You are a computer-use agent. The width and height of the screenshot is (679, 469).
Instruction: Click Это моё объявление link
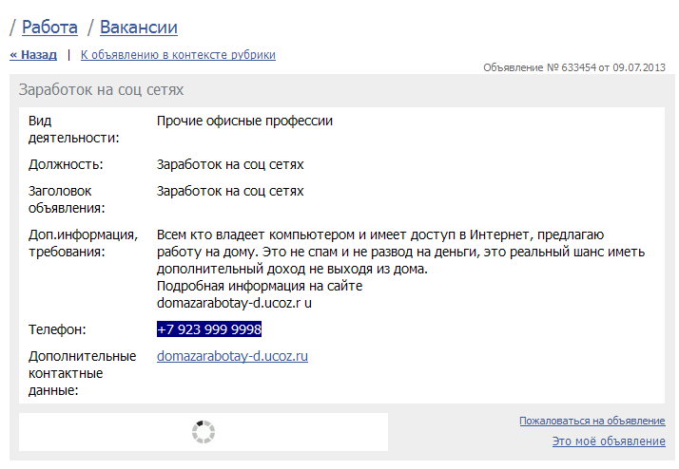609,441
